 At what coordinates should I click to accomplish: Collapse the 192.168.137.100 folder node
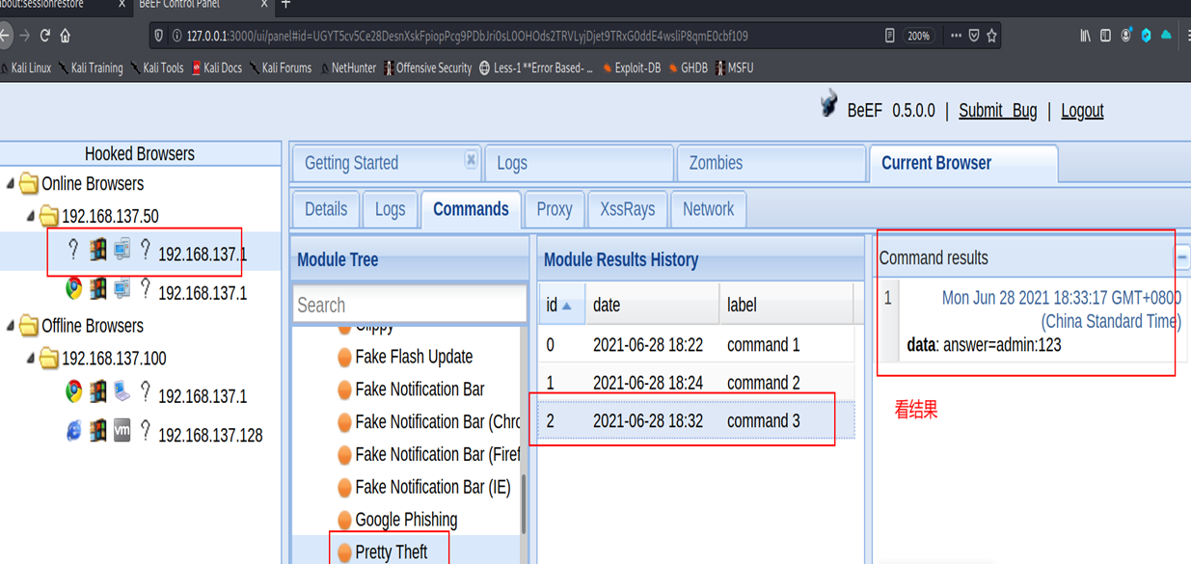point(31,358)
